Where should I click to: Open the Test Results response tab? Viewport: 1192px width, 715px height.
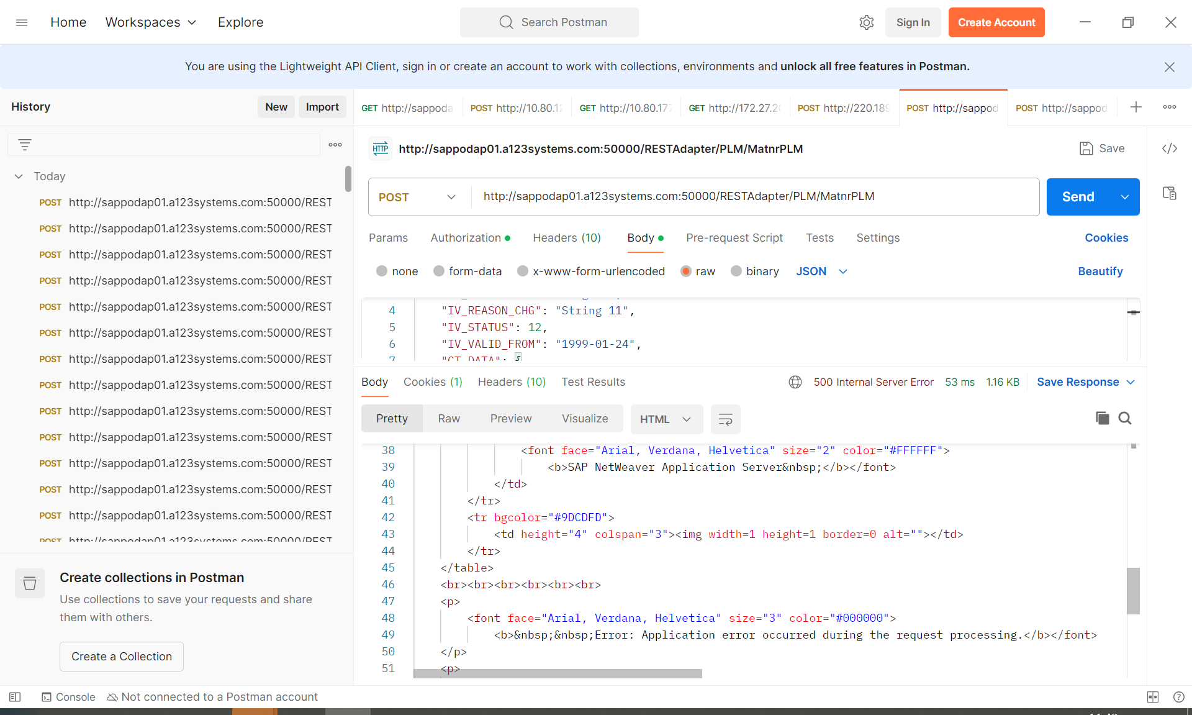(x=593, y=382)
